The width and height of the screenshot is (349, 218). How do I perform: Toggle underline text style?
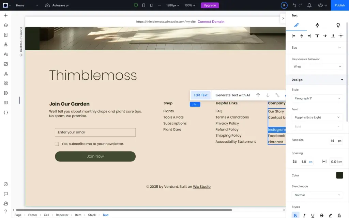(313, 215)
